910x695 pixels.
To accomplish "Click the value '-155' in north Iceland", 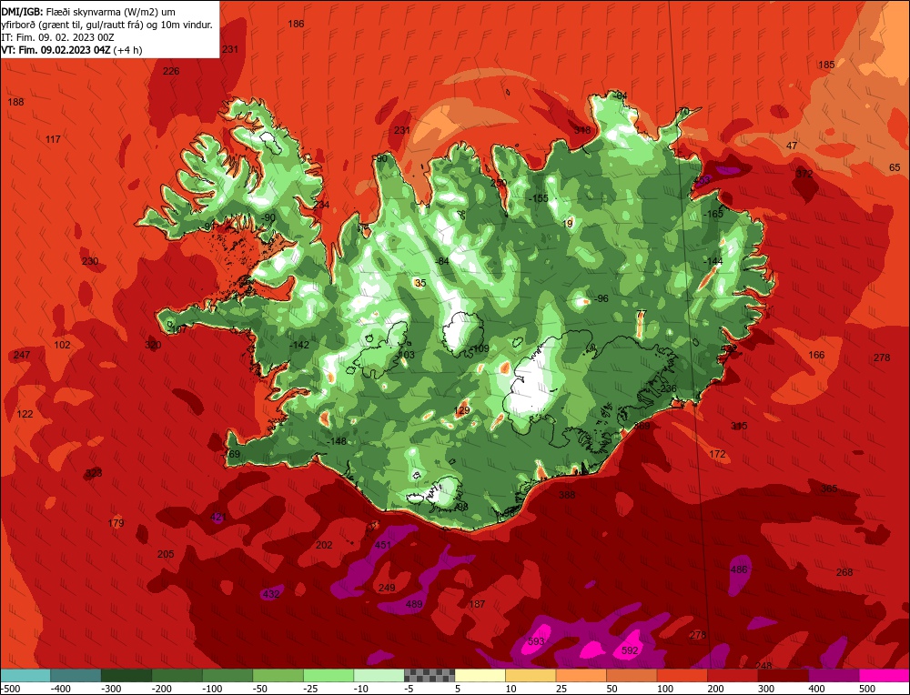I will click(538, 197).
